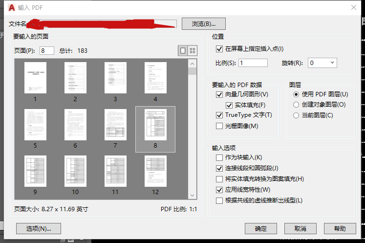Toggle 连接线段和圆弧段(J) checkbox

pos(219,168)
